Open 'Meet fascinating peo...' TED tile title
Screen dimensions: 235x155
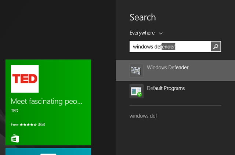(x=47, y=101)
